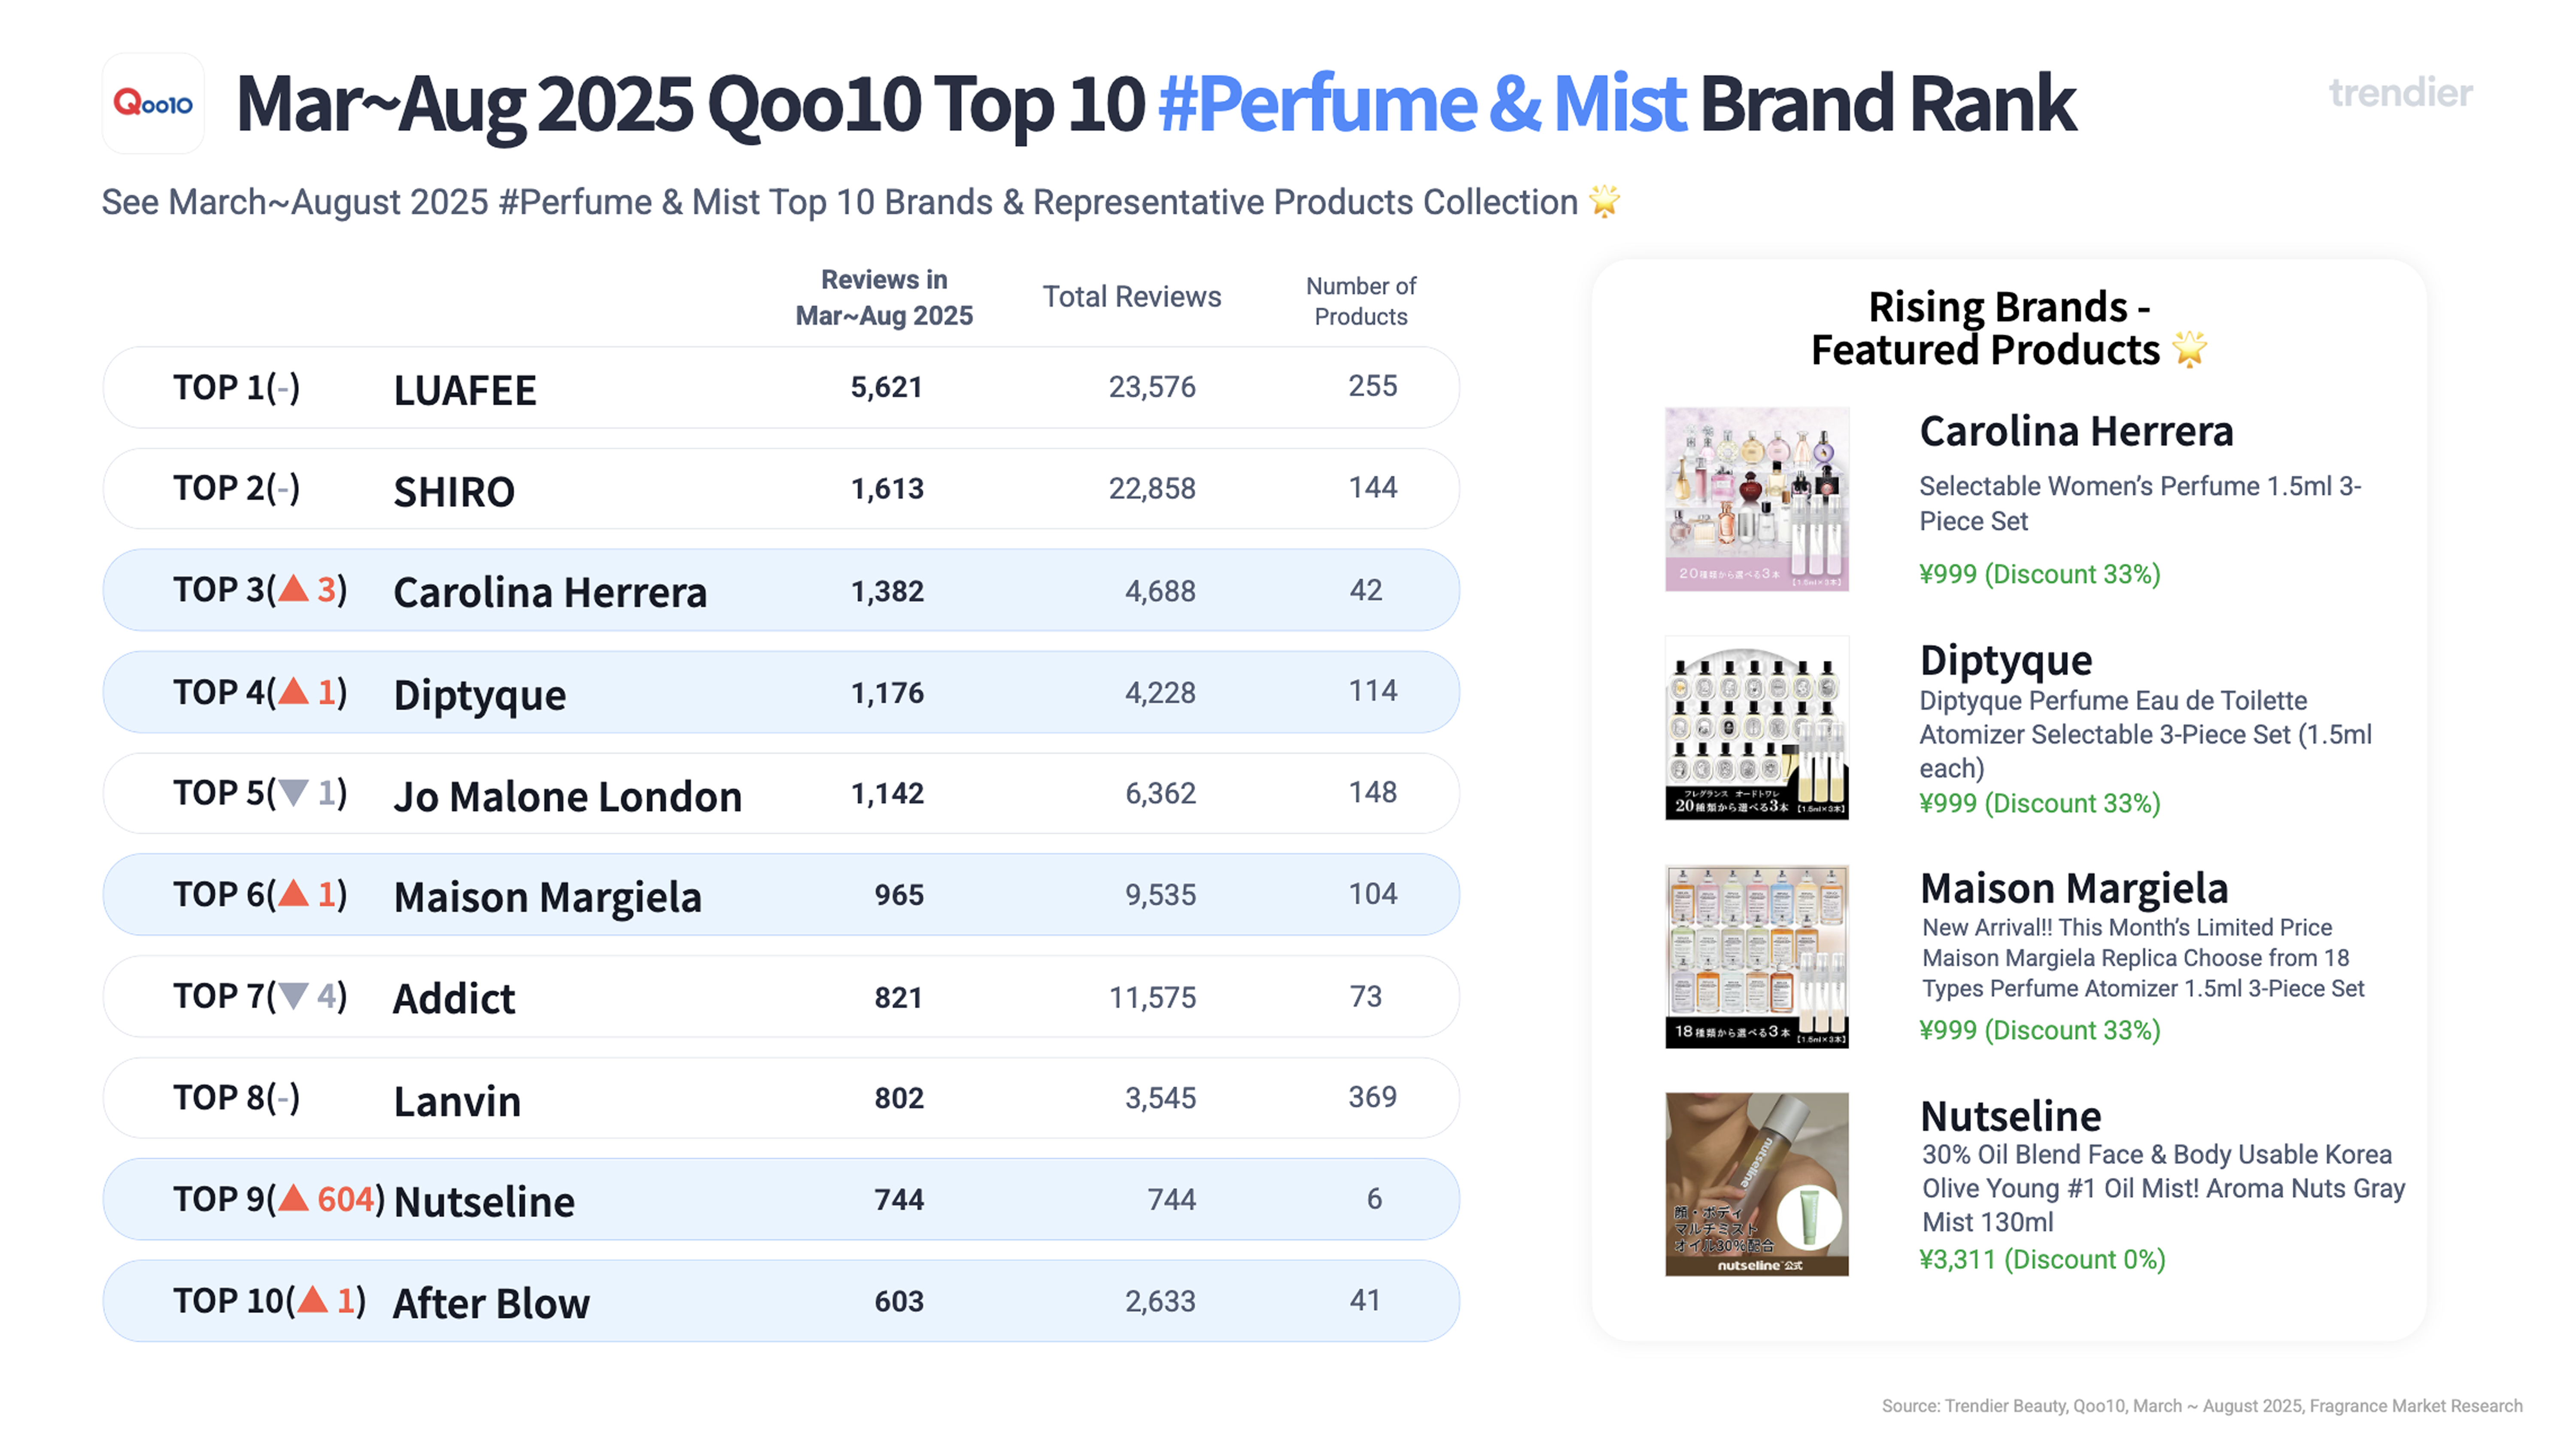Click the trendier watermark logo
Viewport: 2576px width, 1447px height.
coord(2400,93)
